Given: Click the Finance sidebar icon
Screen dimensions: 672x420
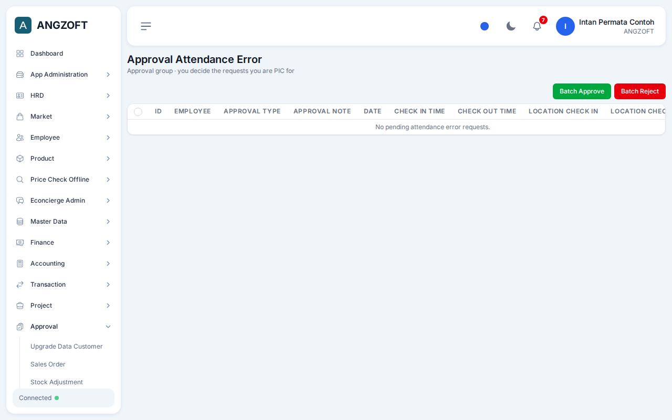Looking at the screenshot, I should click(x=20, y=243).
